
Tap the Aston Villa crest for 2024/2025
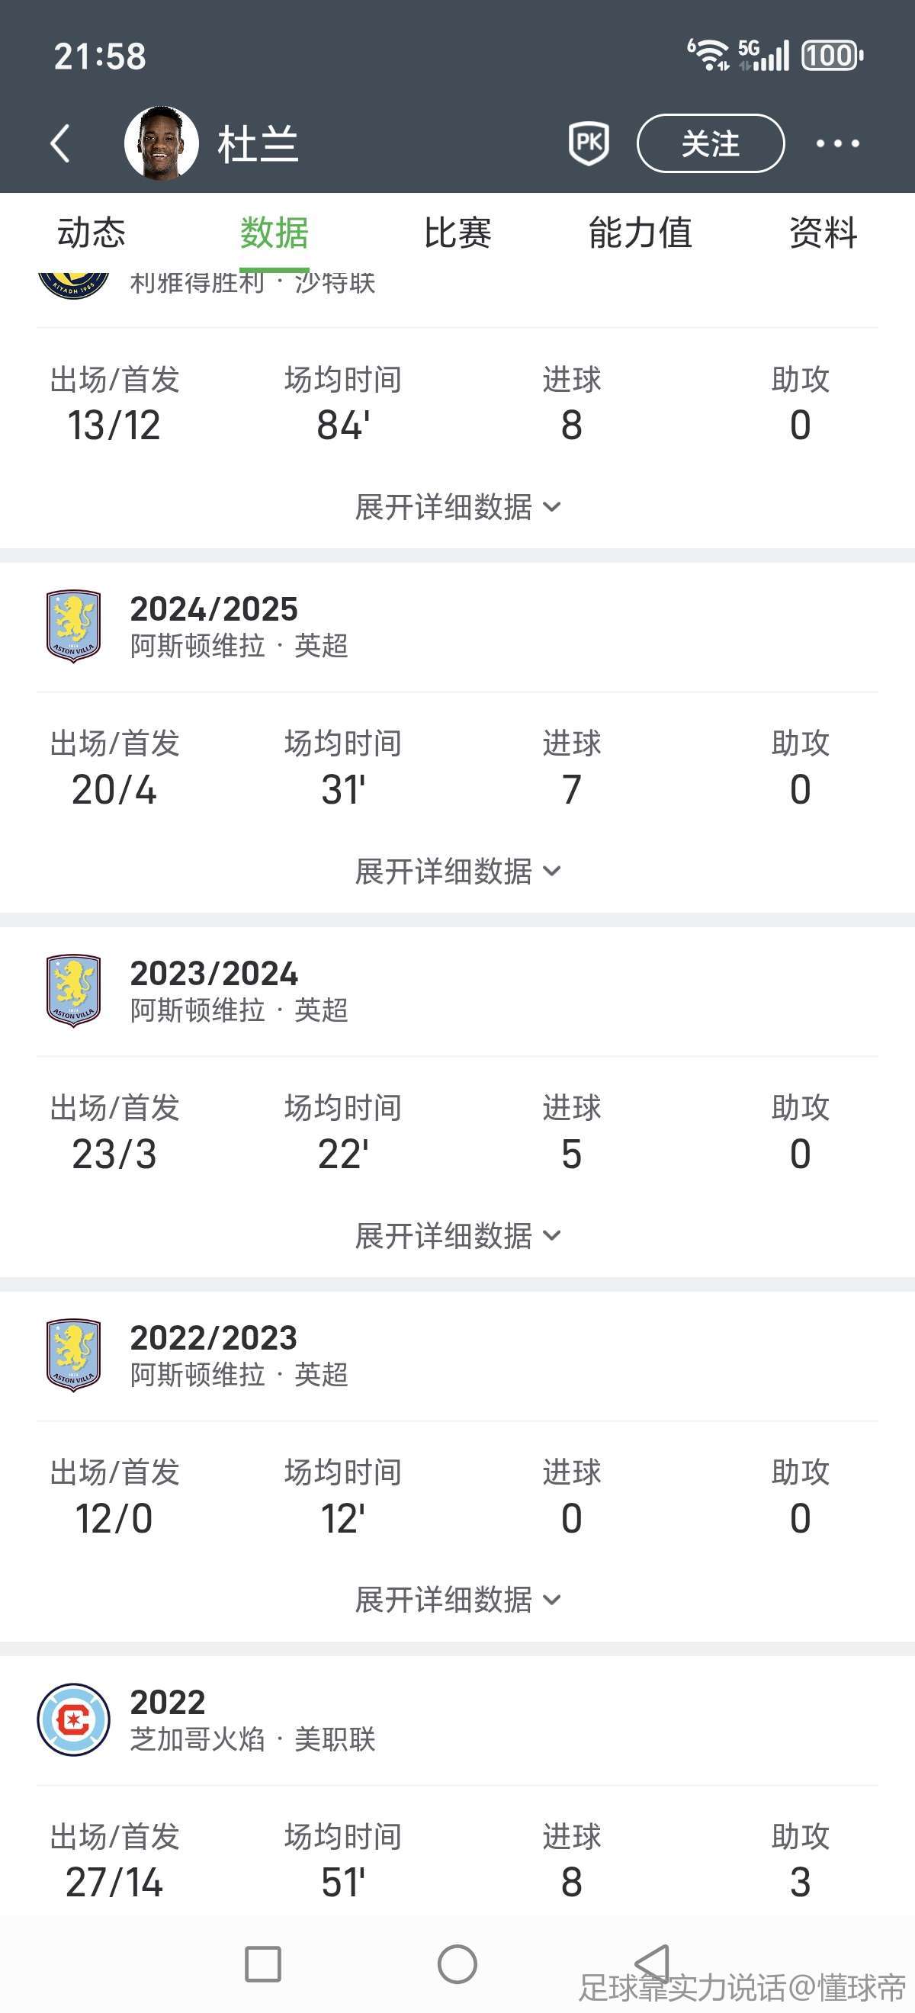73,626
